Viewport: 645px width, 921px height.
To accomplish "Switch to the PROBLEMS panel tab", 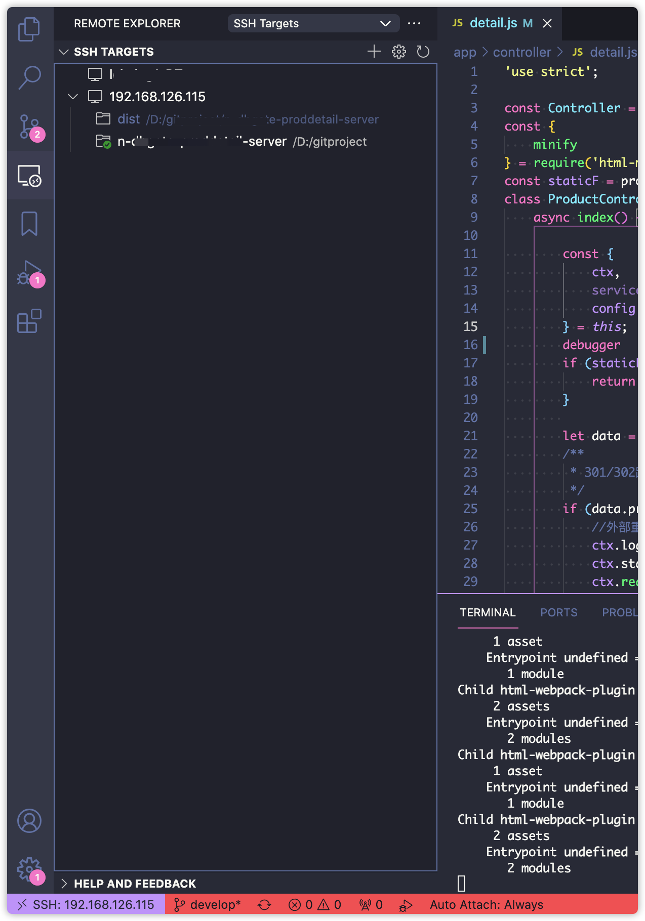I will pyautogui.click(x=620, y=612).
